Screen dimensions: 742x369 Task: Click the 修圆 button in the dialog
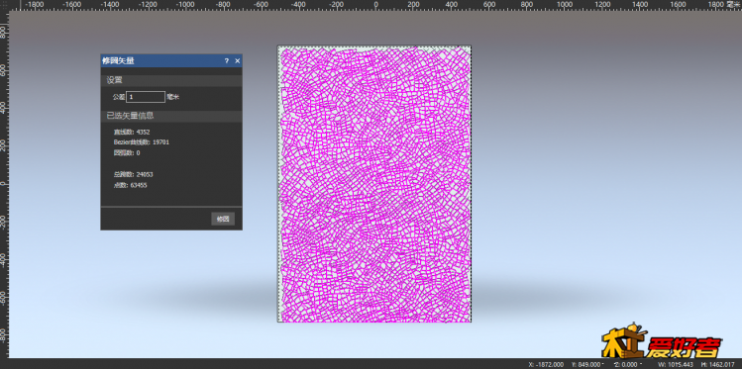pyautogui.click(x=223, y=219)
